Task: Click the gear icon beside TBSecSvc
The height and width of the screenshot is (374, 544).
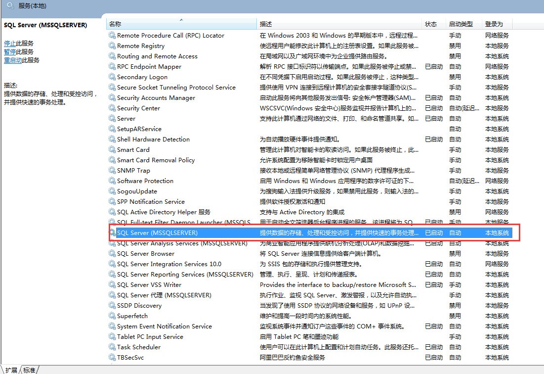Action: [x=112, y=357]
